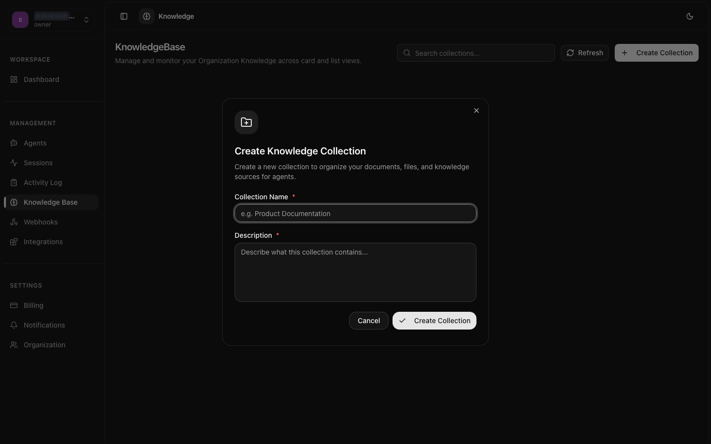Click the purple S avatar
This screenshot has width=711, height=444.
coord(20,20)
